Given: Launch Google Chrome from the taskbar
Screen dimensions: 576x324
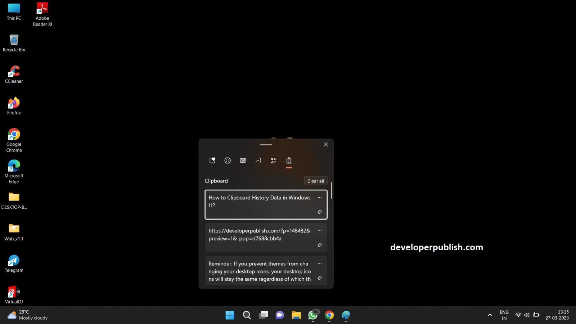Looking at the screenshot, I should click(329, 315).
